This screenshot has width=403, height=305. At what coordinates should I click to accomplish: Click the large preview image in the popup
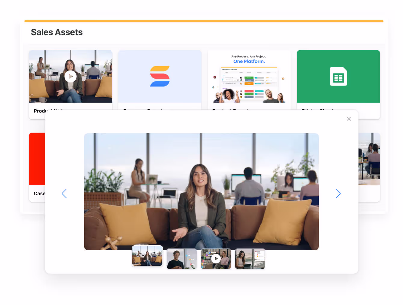coord(201,191)
